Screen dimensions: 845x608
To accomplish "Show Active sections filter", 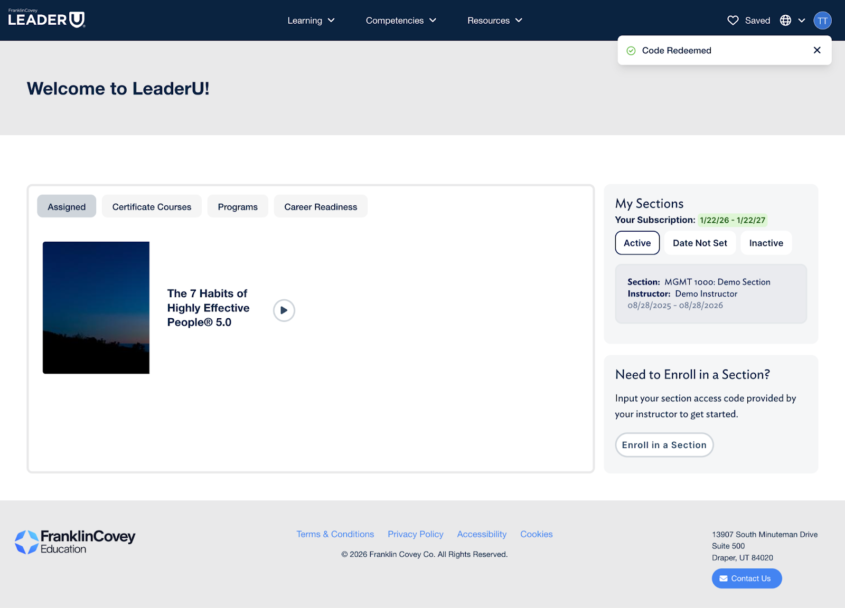I will click(x=637, y=243).
